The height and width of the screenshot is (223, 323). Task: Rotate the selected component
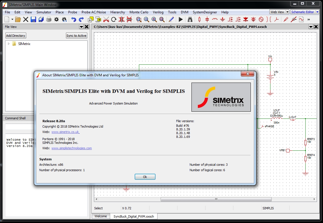[x=114, y=20]
